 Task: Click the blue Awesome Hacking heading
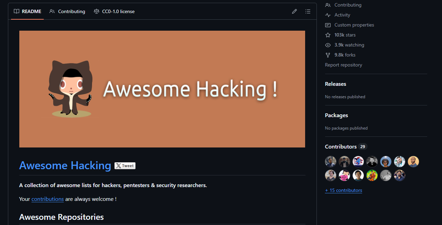(65, 165)
